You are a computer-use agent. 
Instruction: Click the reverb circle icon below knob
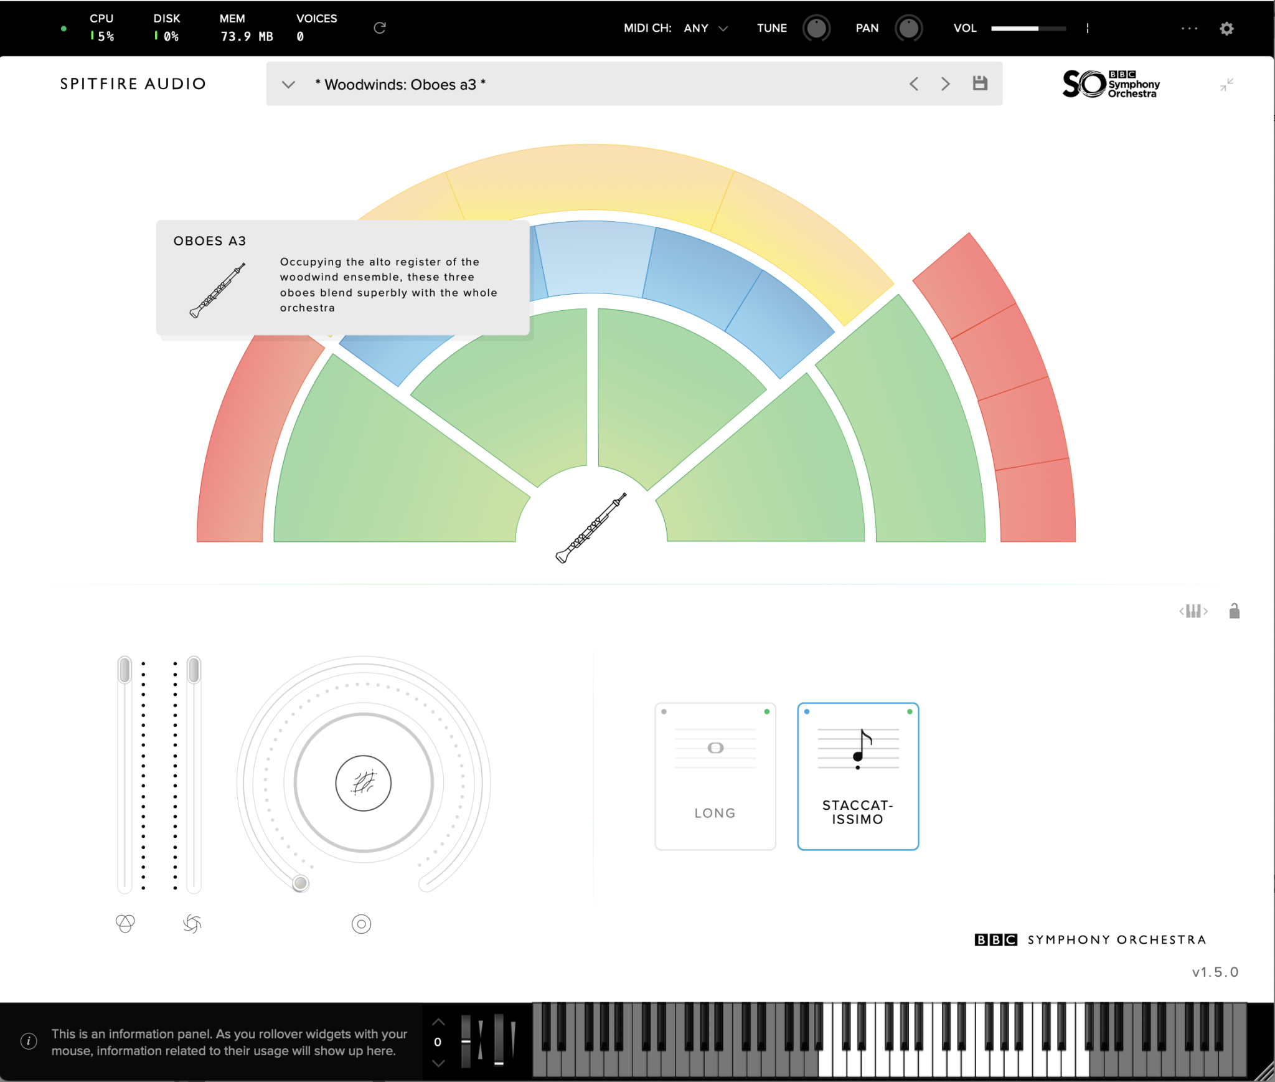361,924
